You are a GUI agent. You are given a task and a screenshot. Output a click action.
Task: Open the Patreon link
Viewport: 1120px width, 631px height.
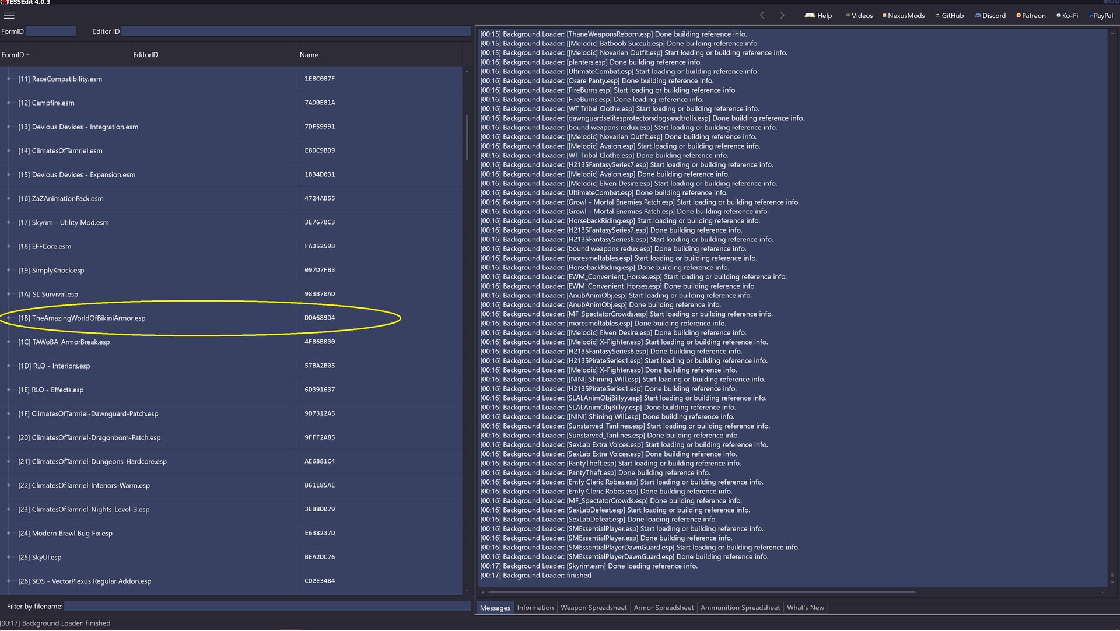point(1031,16)
